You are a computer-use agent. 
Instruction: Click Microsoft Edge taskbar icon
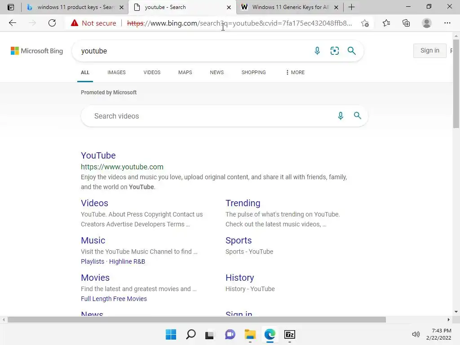click(270, 334)
